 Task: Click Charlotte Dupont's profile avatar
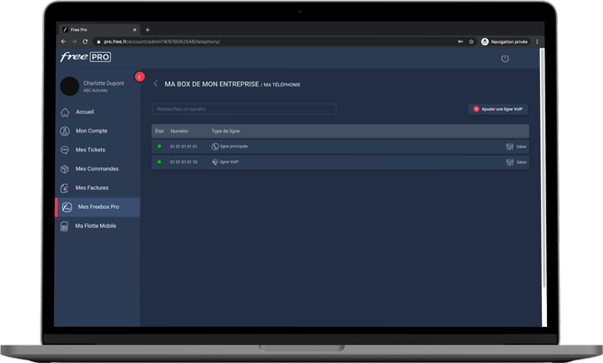[x=69, y=86]
